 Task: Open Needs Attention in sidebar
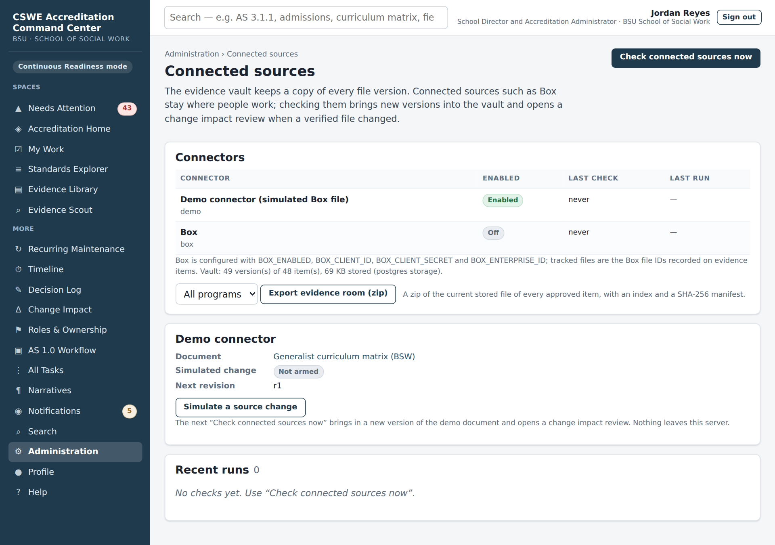pyautogui.click(x=75, y=108)
